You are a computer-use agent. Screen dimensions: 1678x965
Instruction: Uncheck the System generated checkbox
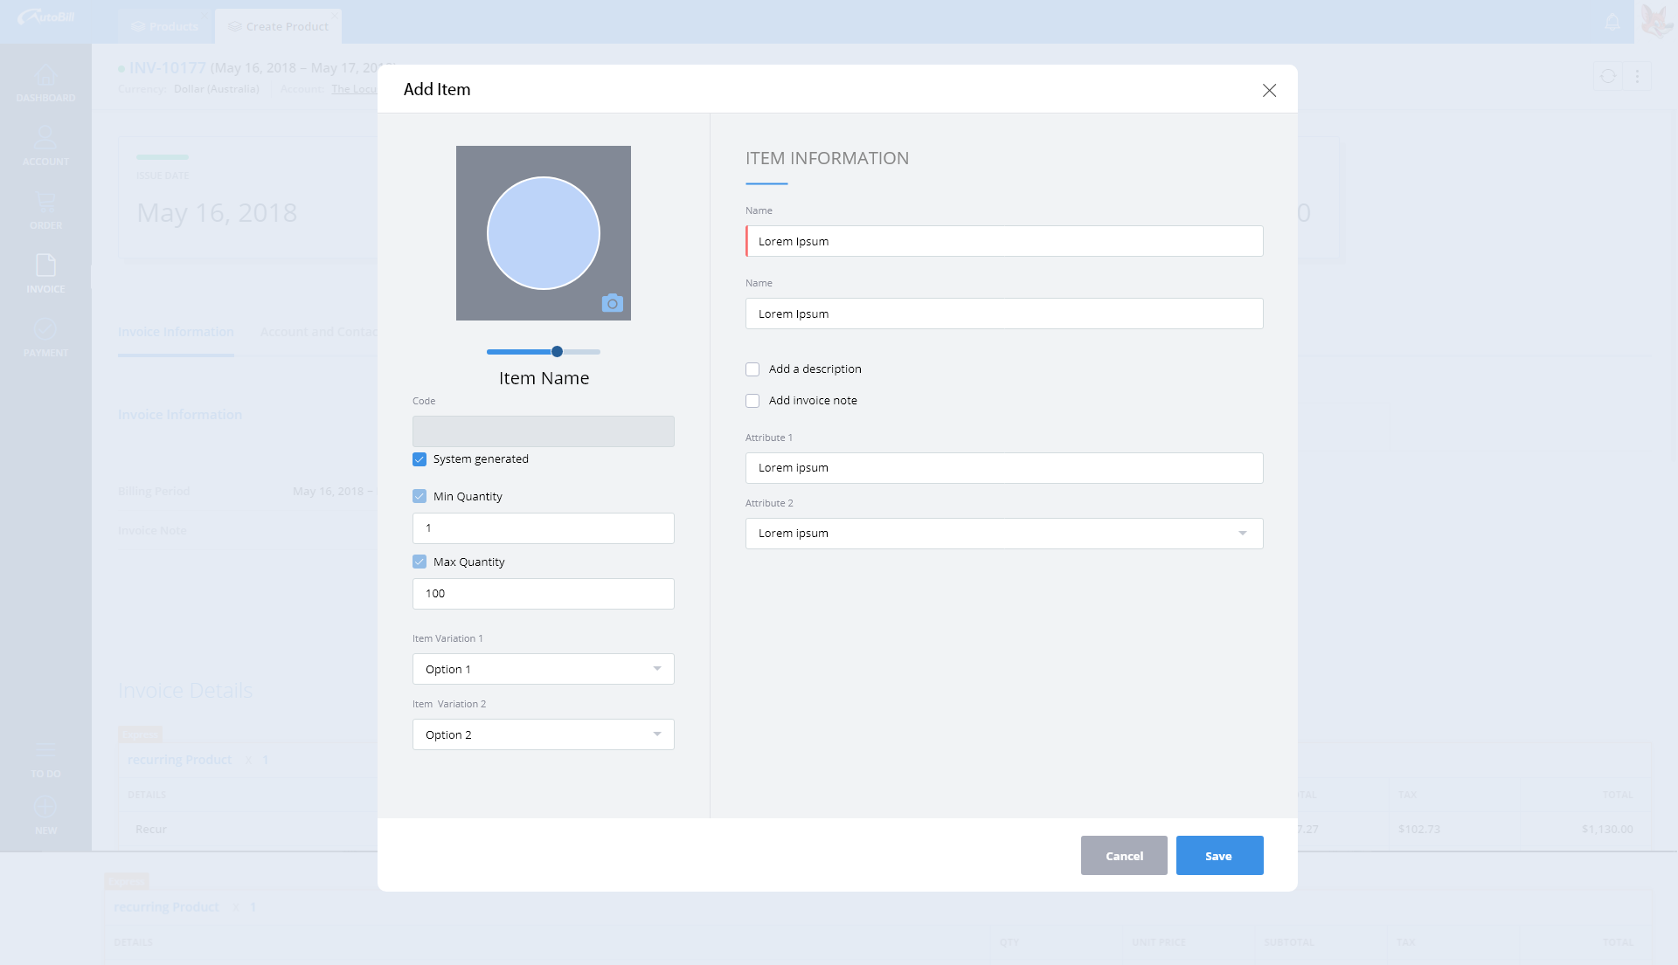[419, 459]
